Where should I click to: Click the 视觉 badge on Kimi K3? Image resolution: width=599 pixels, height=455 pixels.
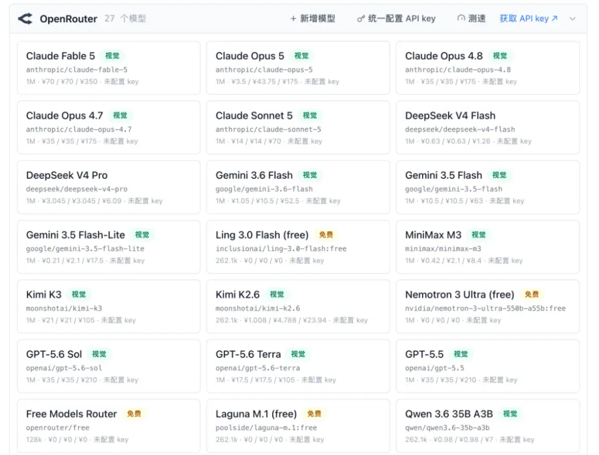click(79, 295)
